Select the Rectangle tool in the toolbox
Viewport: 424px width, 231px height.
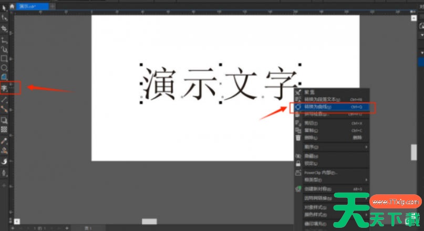pyautogui.click(x=4, y=58)
